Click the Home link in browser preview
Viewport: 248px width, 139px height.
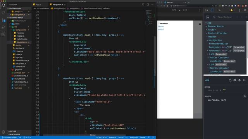coord(161,27)
